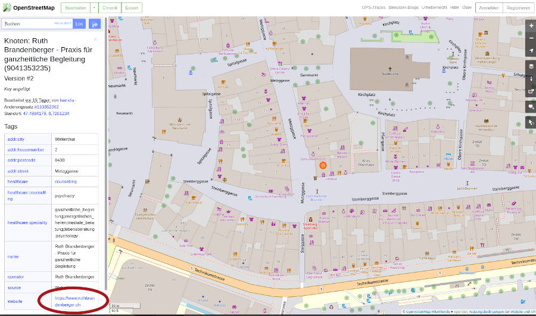
Task: Click the OpenStreetMap magnifier logo
Action: pos(7,8)
